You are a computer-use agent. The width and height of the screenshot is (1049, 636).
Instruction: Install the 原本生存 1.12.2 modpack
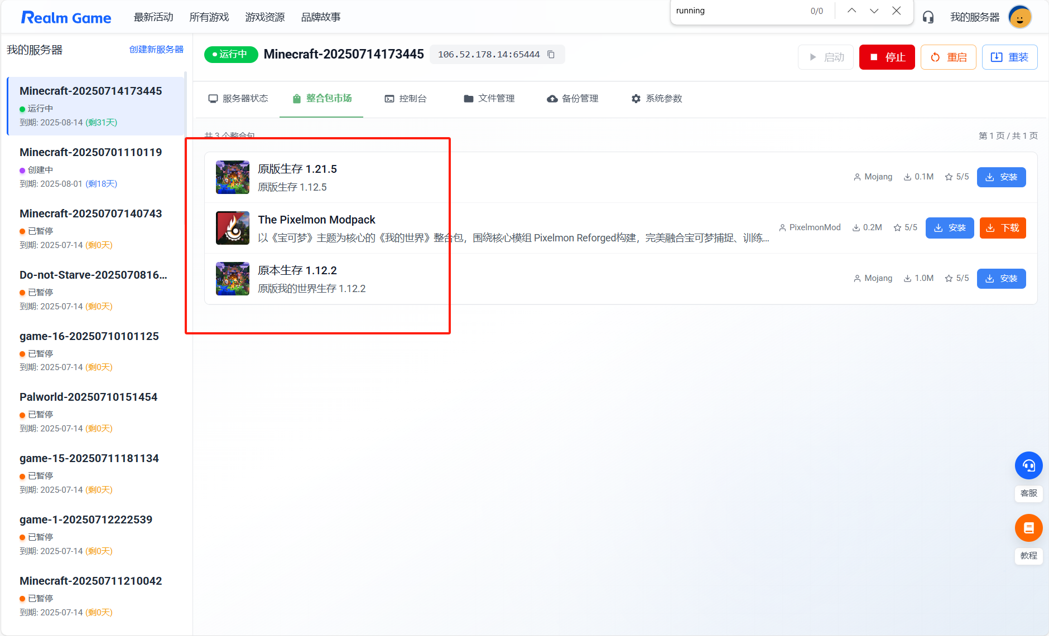click(x=1001, y=279)
